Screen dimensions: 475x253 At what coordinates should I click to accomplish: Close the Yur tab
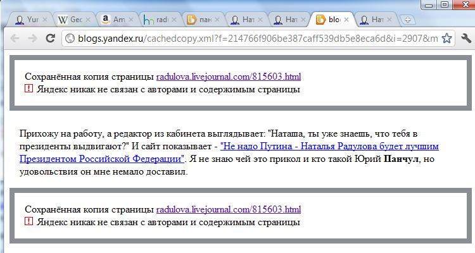[x=45, y=20]
